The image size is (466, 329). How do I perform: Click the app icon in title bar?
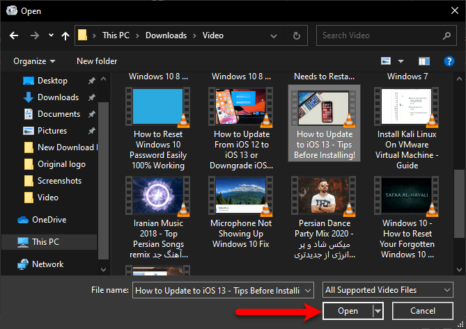pos(12,10)
